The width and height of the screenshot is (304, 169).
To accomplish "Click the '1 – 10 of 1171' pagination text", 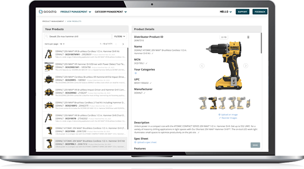I will [x=106, y=44].
